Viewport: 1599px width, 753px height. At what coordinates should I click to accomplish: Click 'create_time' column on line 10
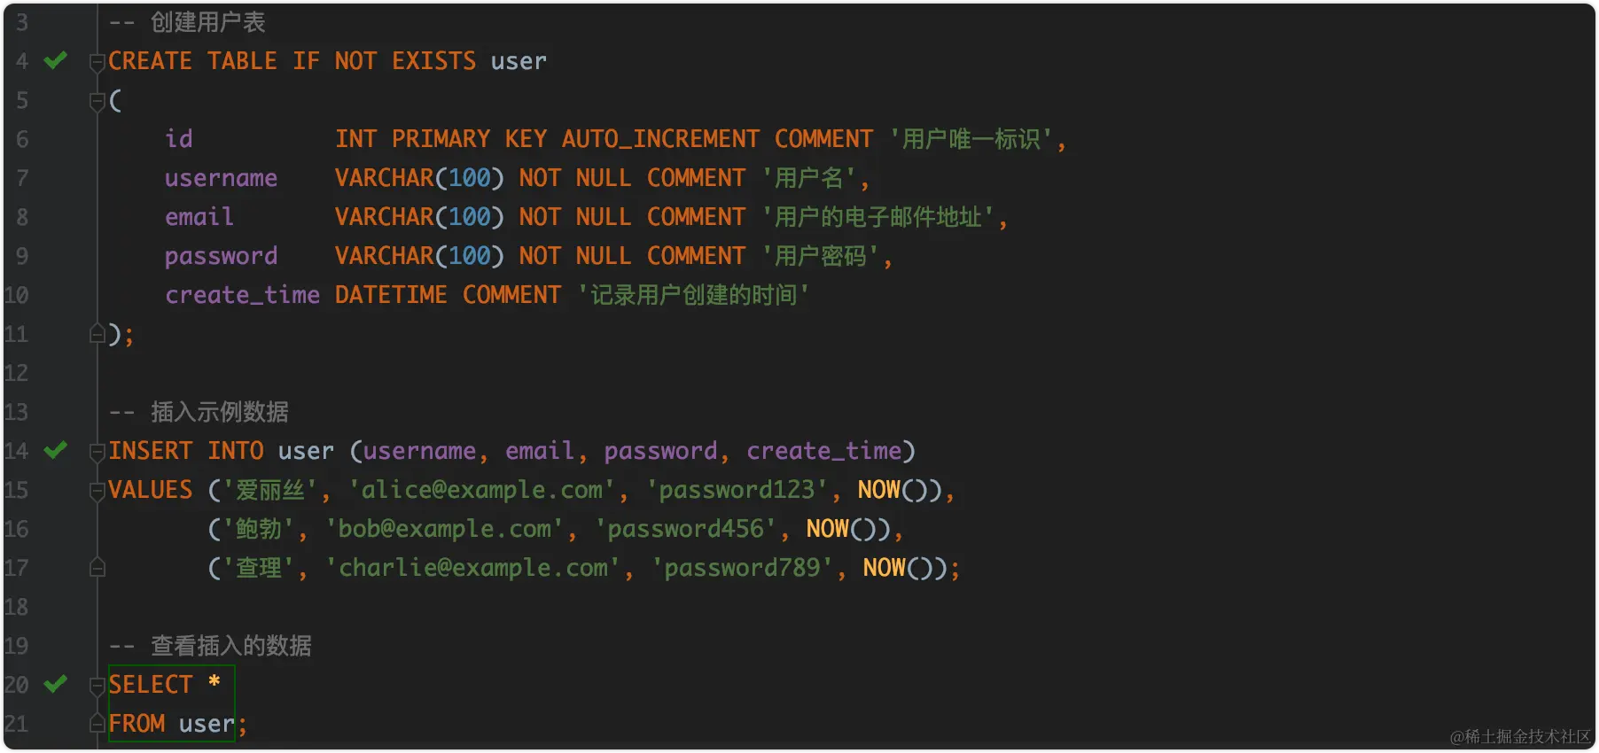(242, 295)
